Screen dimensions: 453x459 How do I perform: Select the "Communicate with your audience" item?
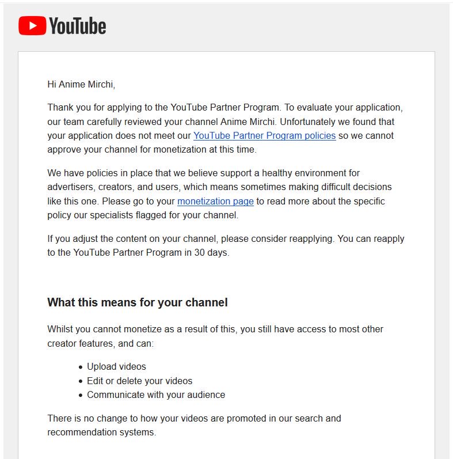click(156, 394)
